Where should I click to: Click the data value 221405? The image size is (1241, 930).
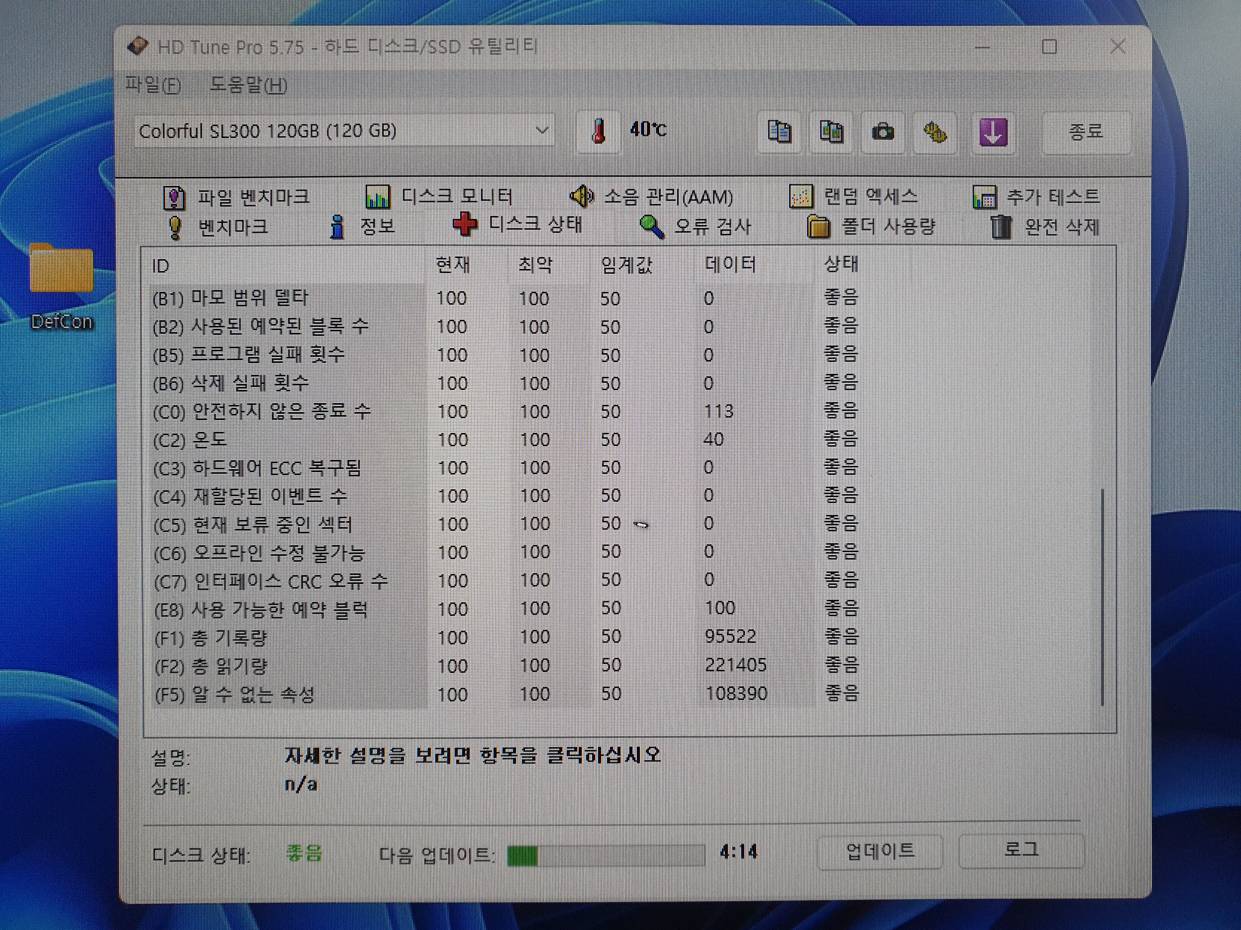point(736,664)
